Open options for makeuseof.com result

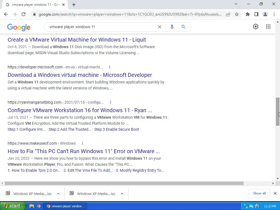click(x=83, y=143)
